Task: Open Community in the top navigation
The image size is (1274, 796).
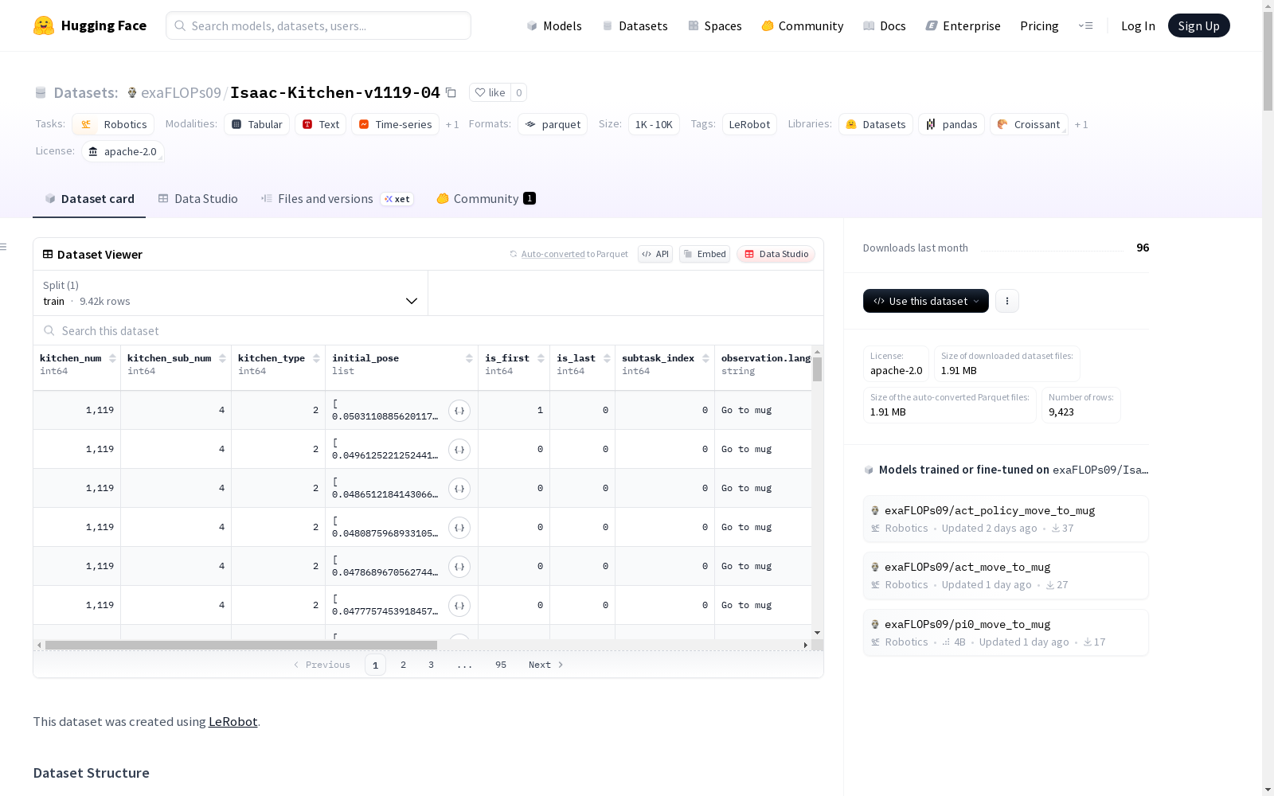Action: tap(802, 25)
